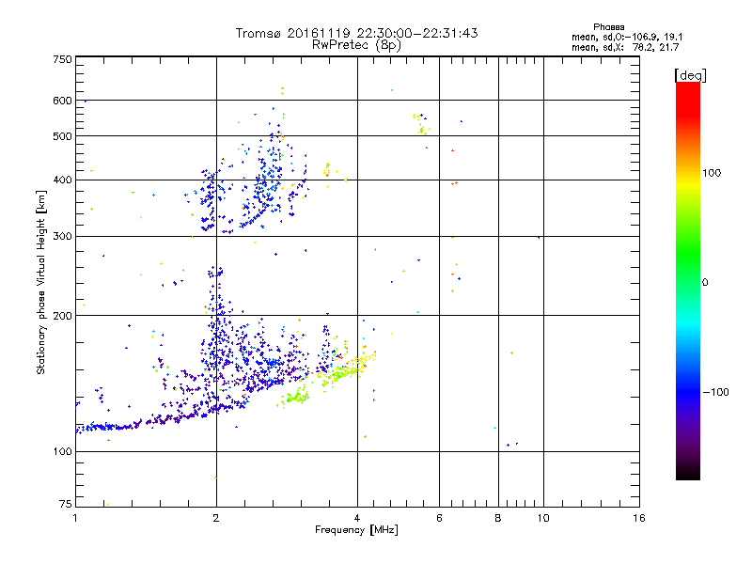Click the '[deg]' colorbar unit label
Image resolution: width=752 pixels, height=564 pixels.
pyautogui.click(x=690, y=75)
